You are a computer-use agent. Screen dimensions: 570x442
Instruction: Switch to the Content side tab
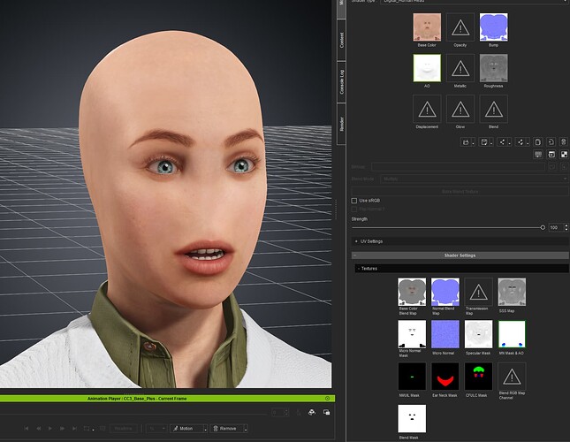341,40
